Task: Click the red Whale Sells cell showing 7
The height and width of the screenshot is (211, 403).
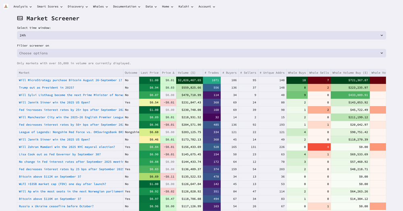Action: [x=319, y=80]
